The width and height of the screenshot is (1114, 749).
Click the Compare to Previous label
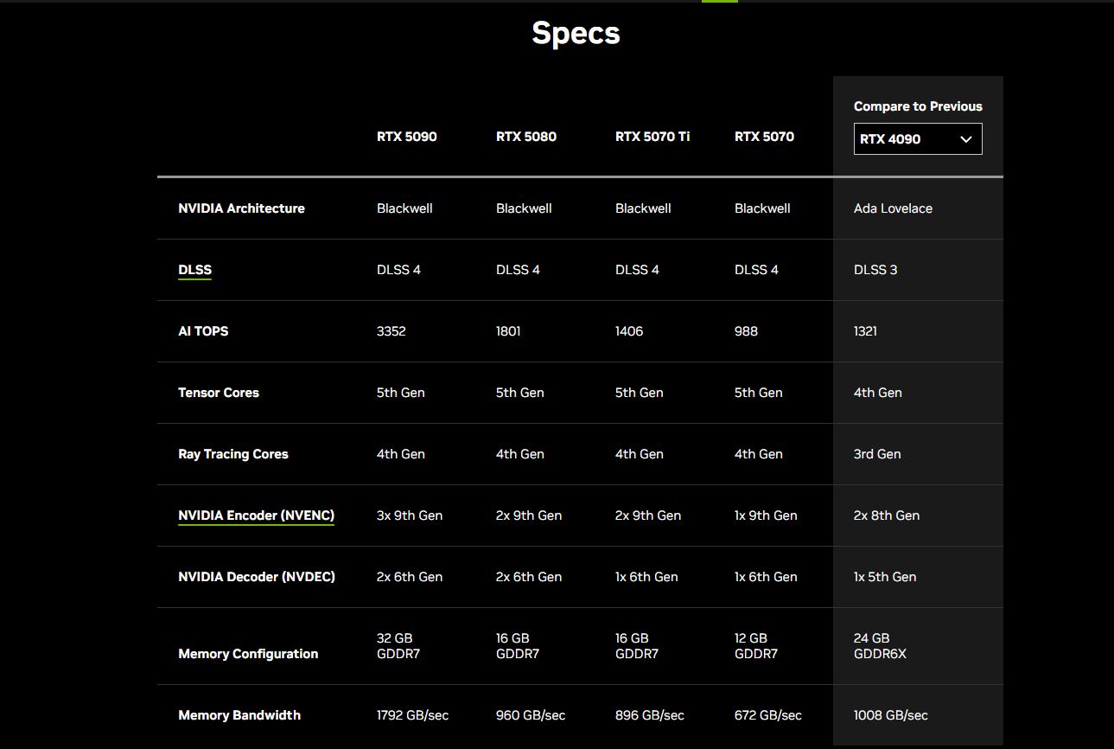[x=918, y=106]
